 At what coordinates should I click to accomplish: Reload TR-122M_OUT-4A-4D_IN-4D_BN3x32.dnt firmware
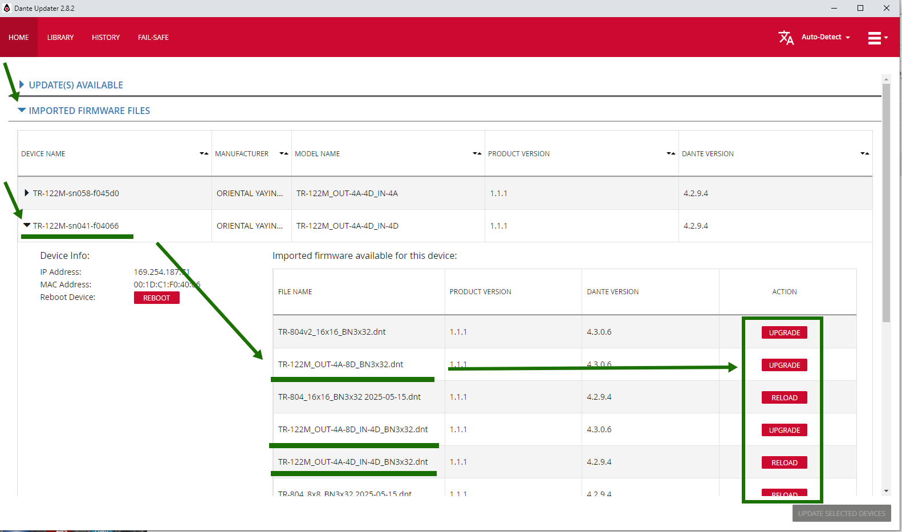pyautogui.click(x=784, y=462)
